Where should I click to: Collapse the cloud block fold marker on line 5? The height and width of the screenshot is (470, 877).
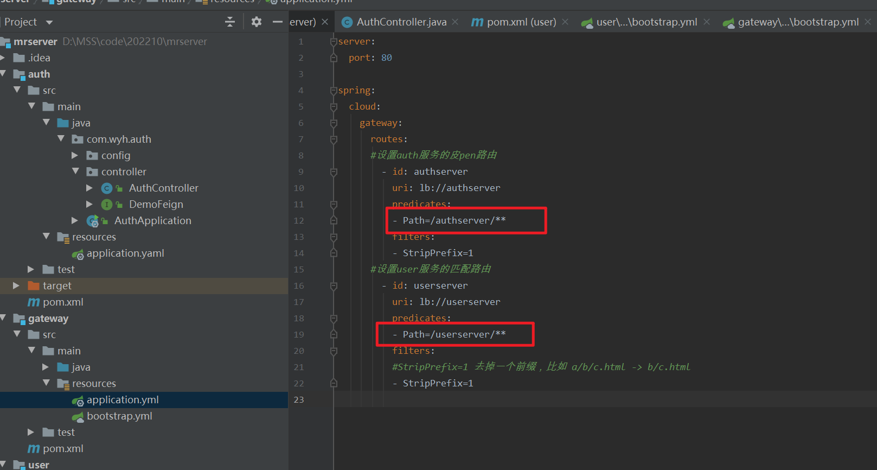tap(334, 107)
